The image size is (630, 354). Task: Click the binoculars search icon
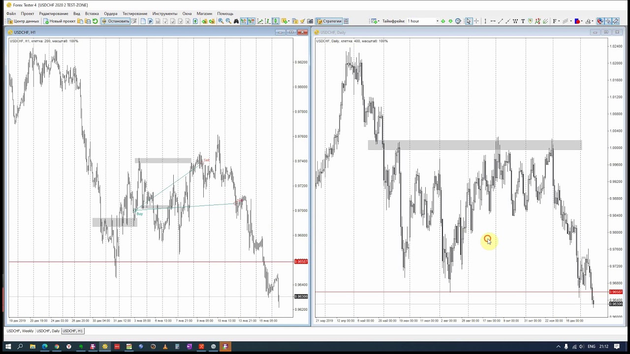coord(236,21)
